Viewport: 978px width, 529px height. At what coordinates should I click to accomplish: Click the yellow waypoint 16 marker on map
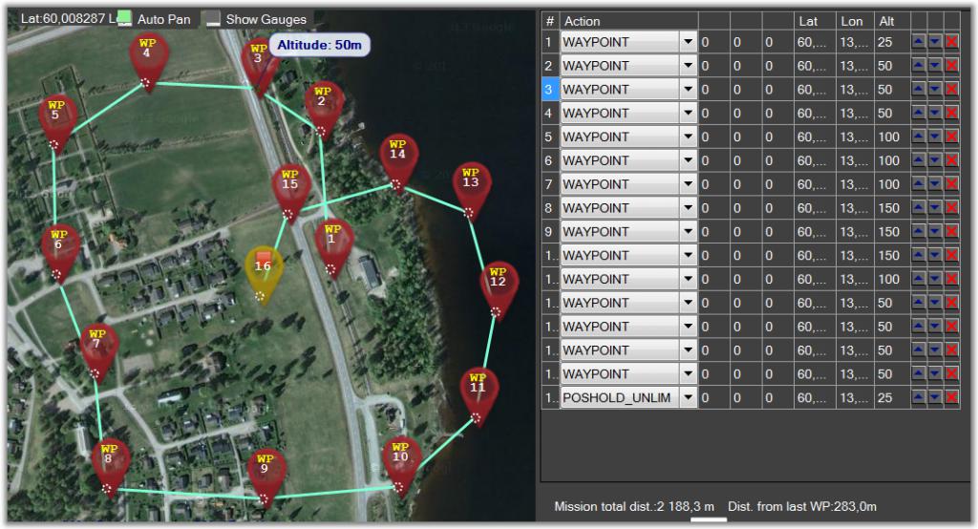click(x=264, y=273)
